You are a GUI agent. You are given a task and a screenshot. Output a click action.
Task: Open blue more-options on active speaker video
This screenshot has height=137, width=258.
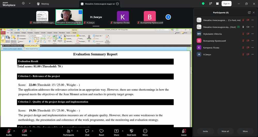pyautogui.click(x=80, y=12)
